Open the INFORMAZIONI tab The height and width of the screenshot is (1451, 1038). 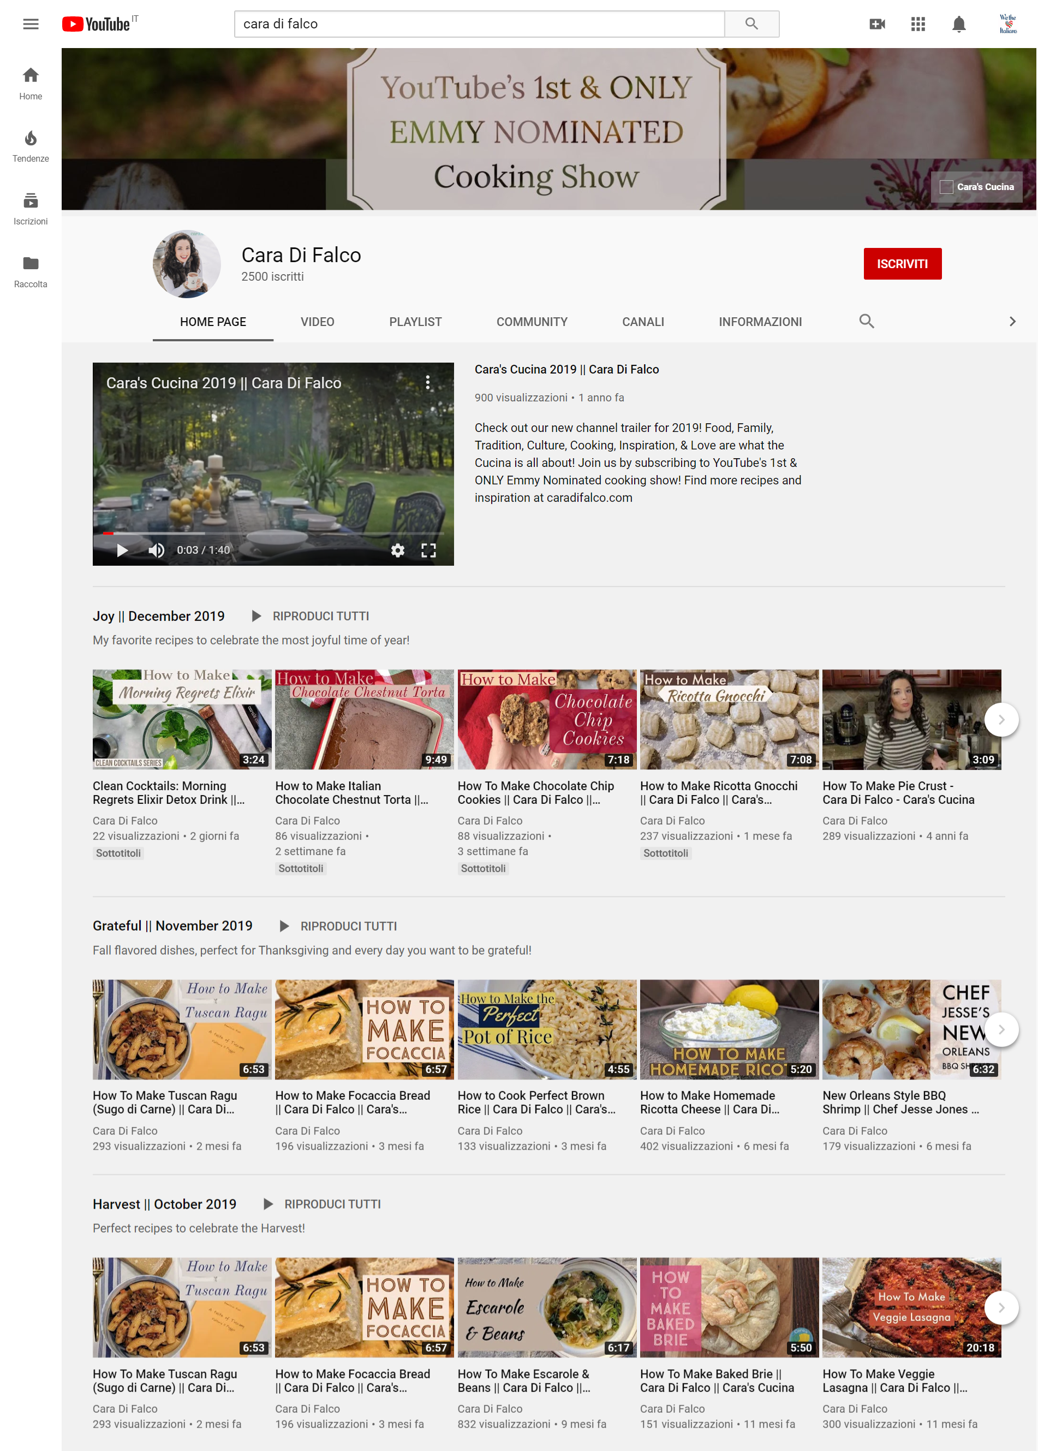pos(760,322)
